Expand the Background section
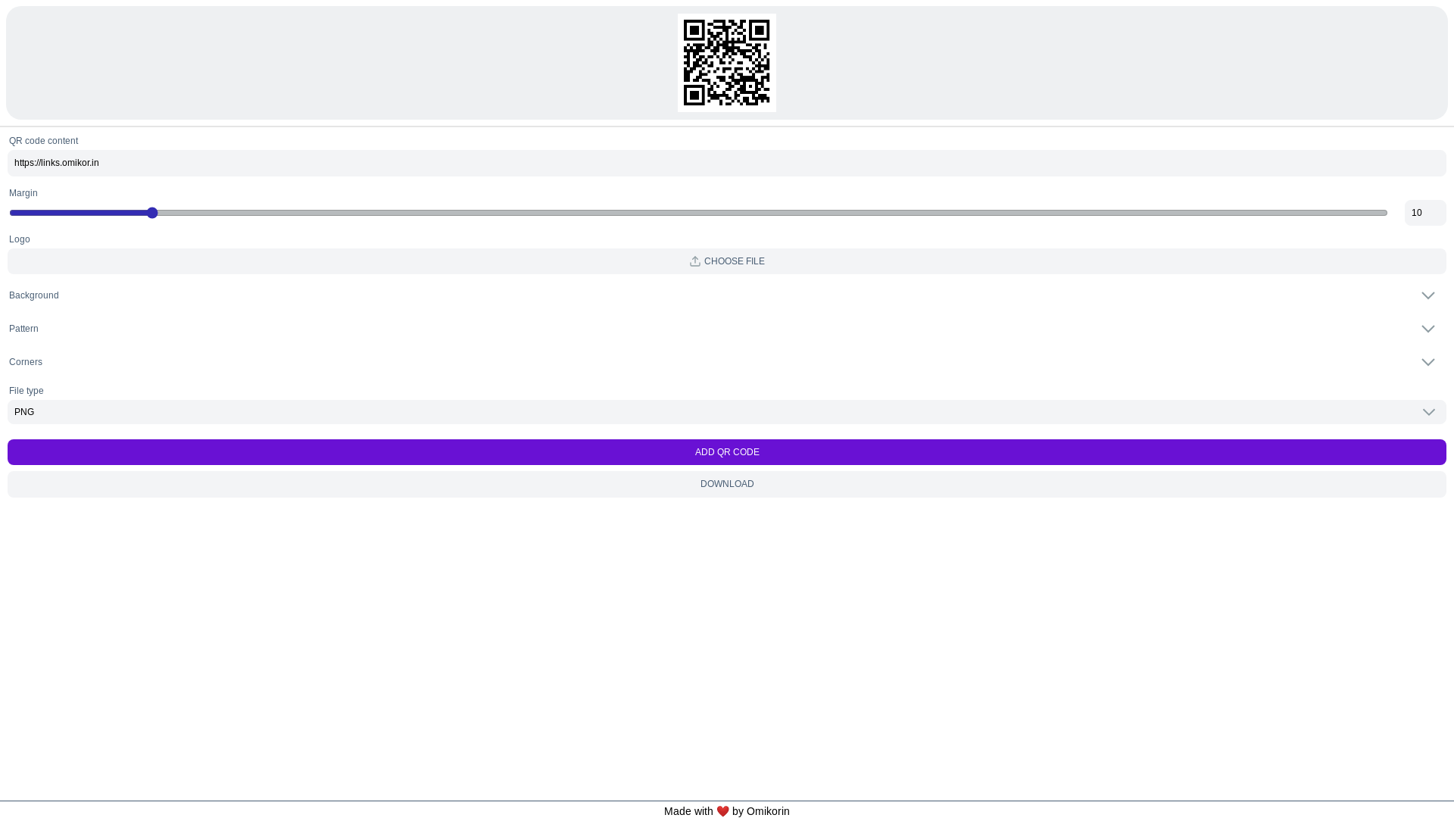 coord(727,295)
